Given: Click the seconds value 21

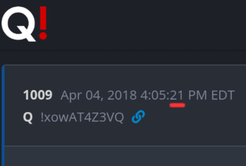Looking at the screenshot, I should point(176,95).
